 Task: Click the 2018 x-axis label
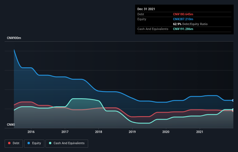tap(99, 132)
